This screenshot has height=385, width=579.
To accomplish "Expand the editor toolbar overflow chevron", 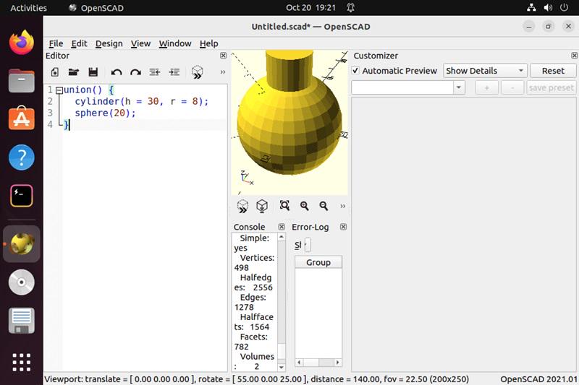I will (x=223, y=72).
